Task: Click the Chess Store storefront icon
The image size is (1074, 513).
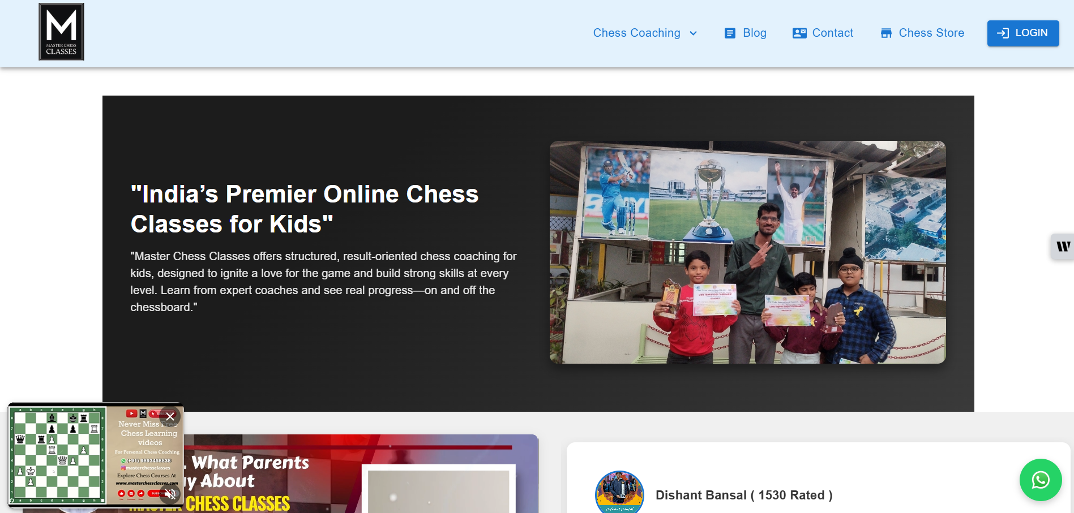Action: point(886,33)
